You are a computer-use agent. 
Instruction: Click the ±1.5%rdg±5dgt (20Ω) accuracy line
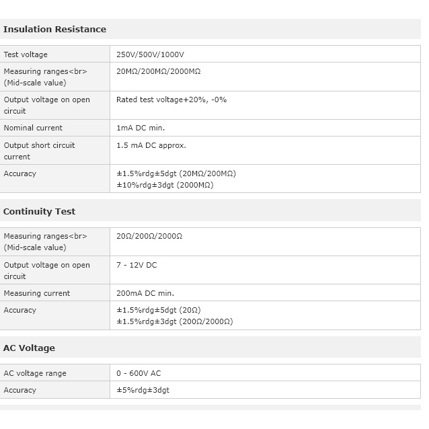(x=159, y=310)
